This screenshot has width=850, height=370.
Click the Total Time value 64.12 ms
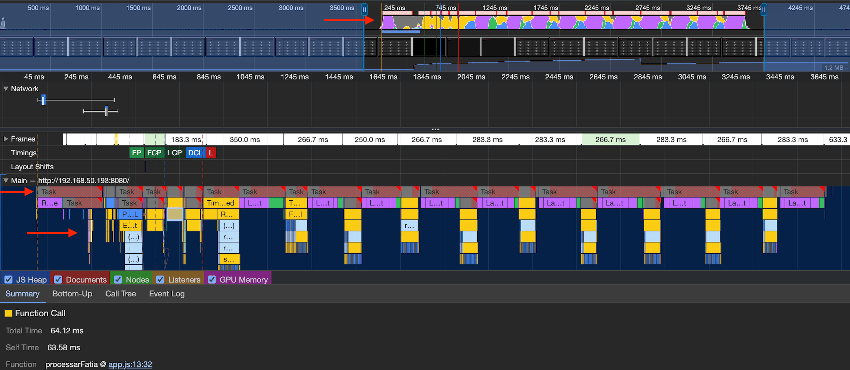[67, 331]
